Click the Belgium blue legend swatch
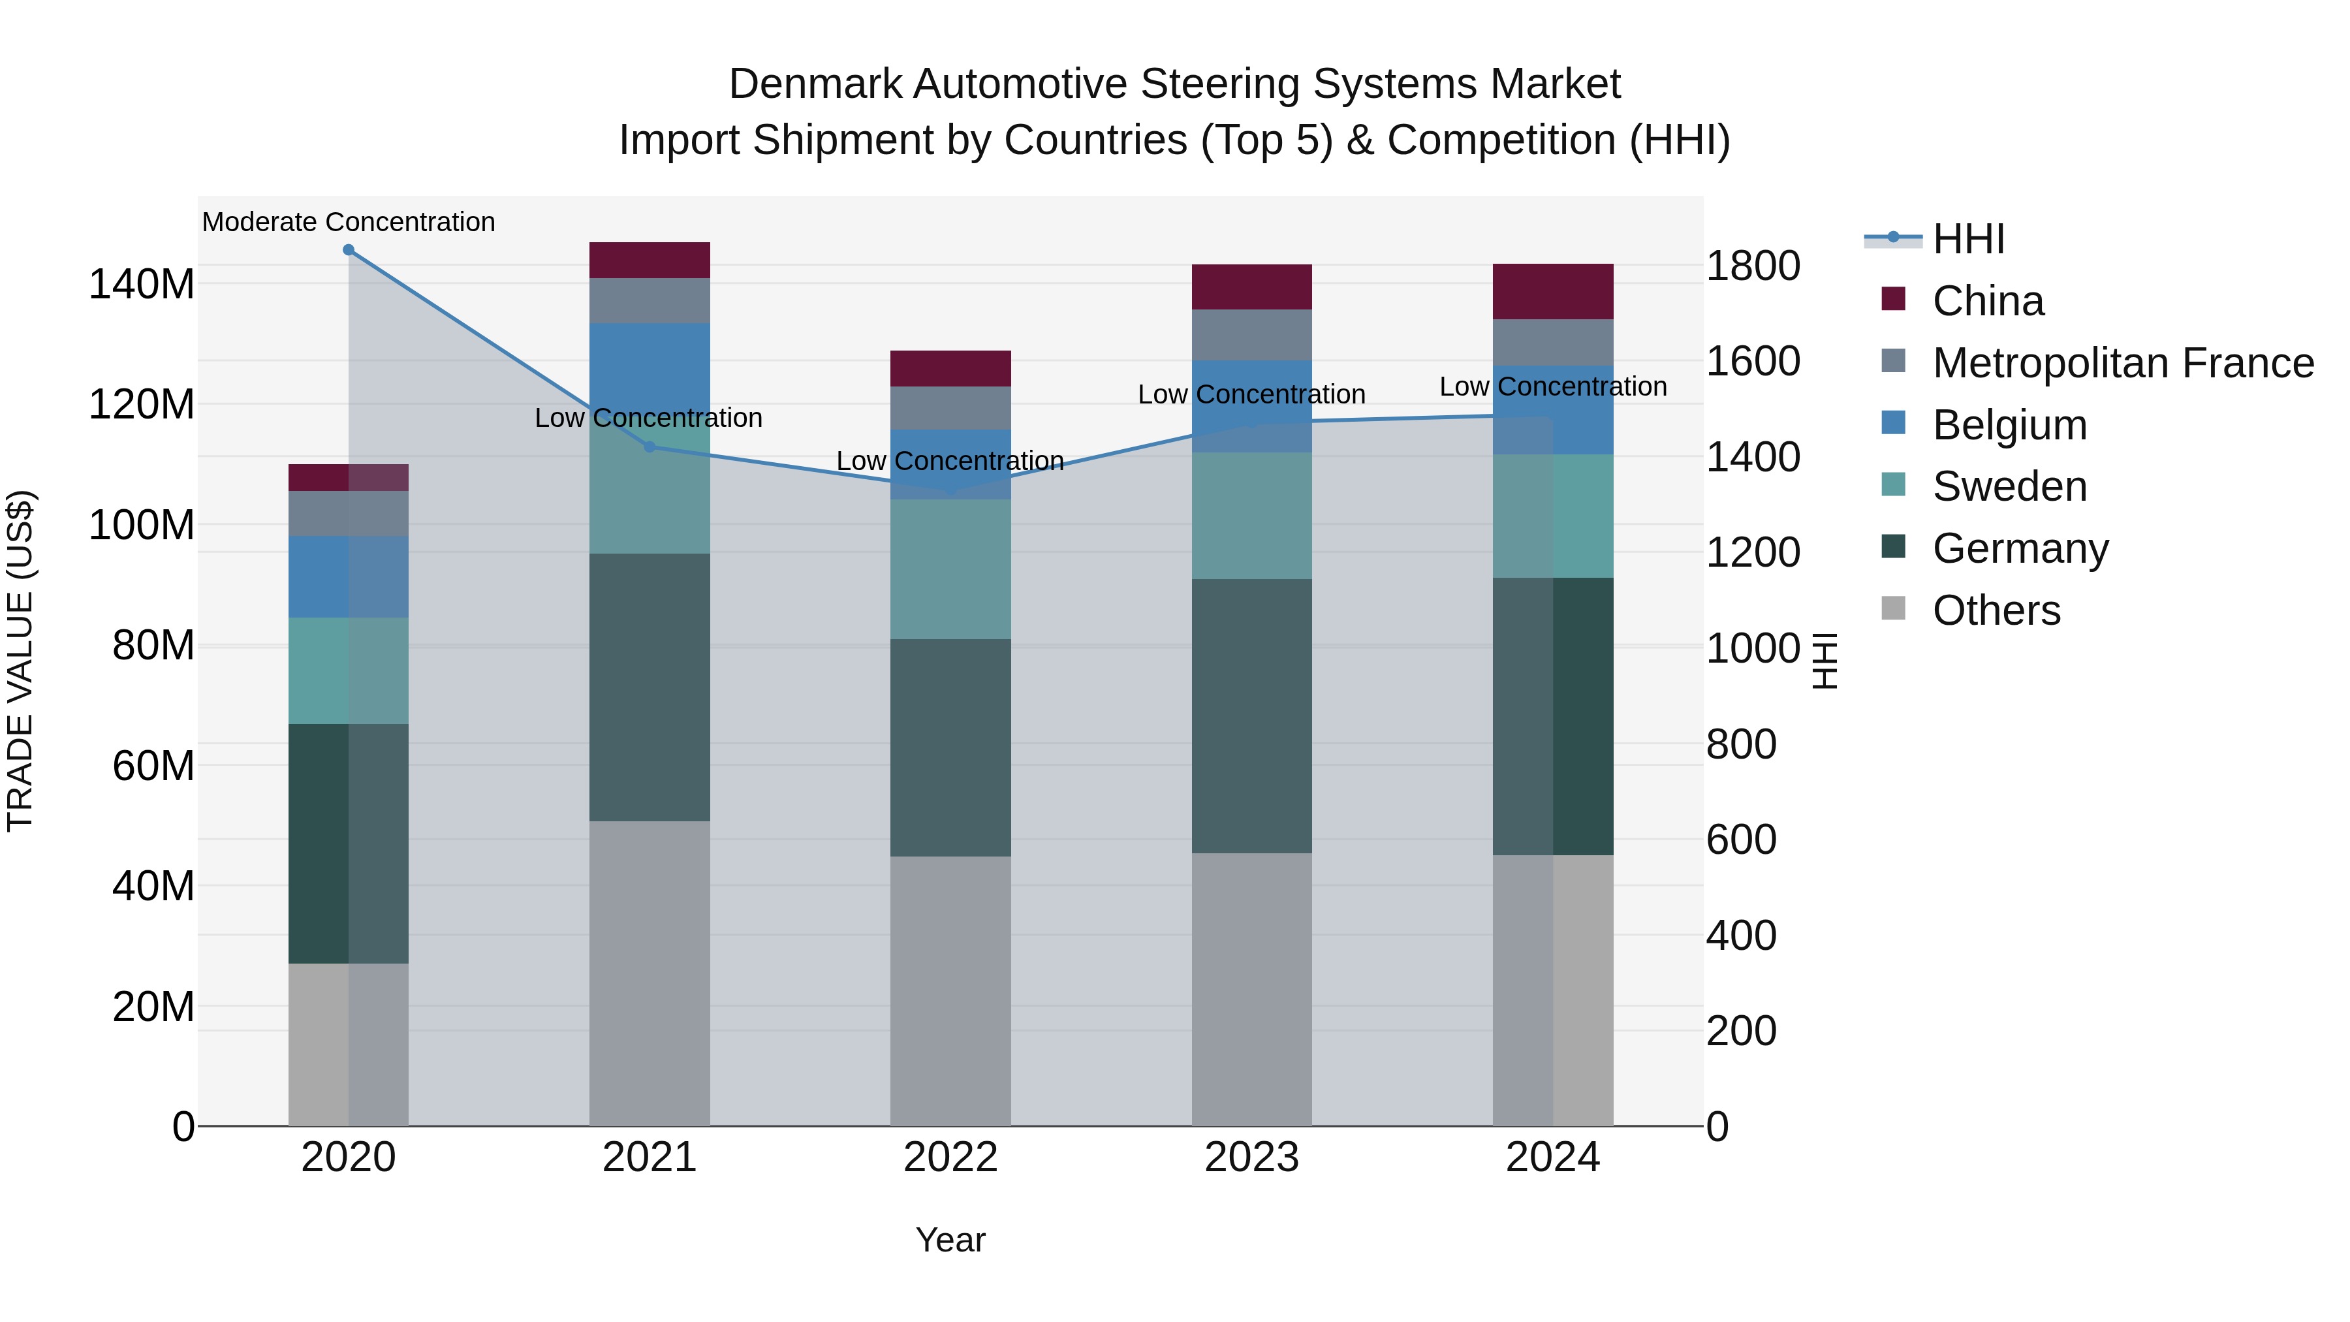Screen dimensions: 2350x1322 [x=1893, y=422]
